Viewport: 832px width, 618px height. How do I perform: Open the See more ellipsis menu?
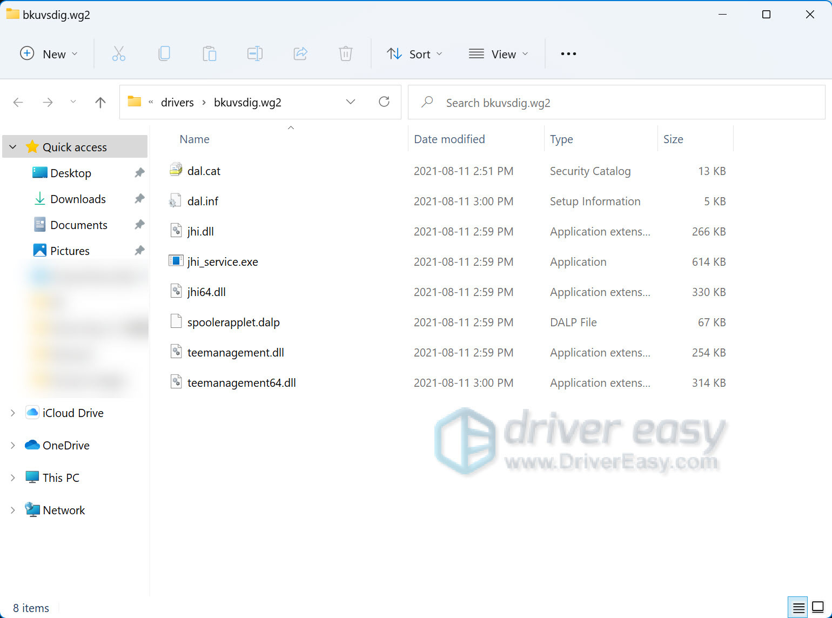(568, 53)
